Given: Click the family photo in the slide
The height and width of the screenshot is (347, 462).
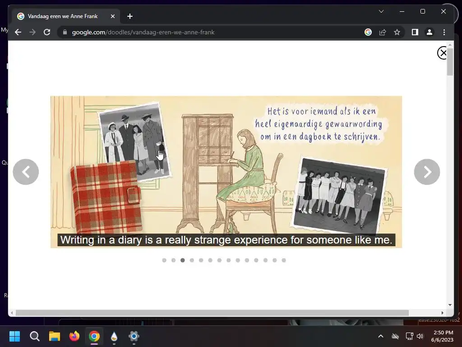Looking at the screenshot, I should pos(134,141).
